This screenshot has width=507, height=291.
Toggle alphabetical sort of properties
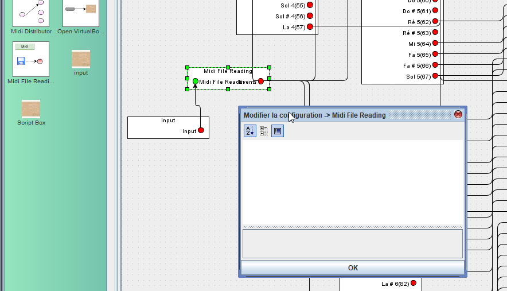tap(250, 131)
